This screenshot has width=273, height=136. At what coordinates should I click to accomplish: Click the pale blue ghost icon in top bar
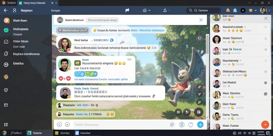point(235,10)
